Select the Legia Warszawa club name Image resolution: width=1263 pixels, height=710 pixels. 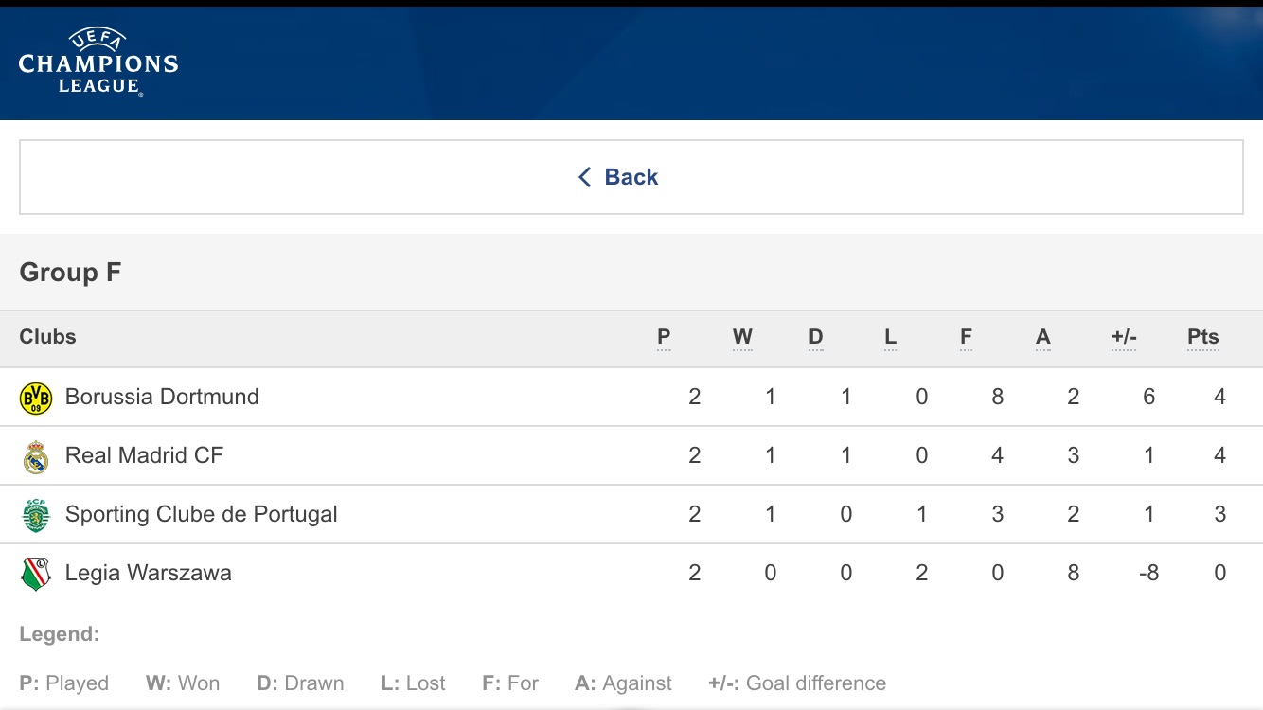[x=148, y=573]
